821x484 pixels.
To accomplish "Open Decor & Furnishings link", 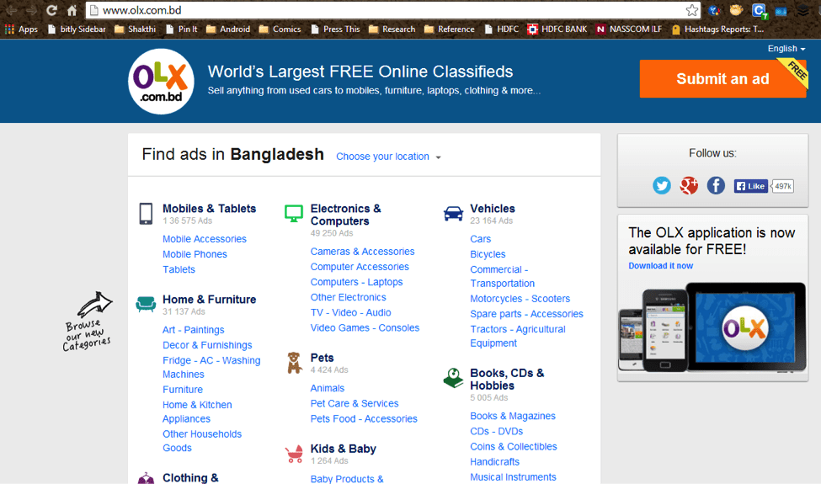I will click(x=207, y=345).
